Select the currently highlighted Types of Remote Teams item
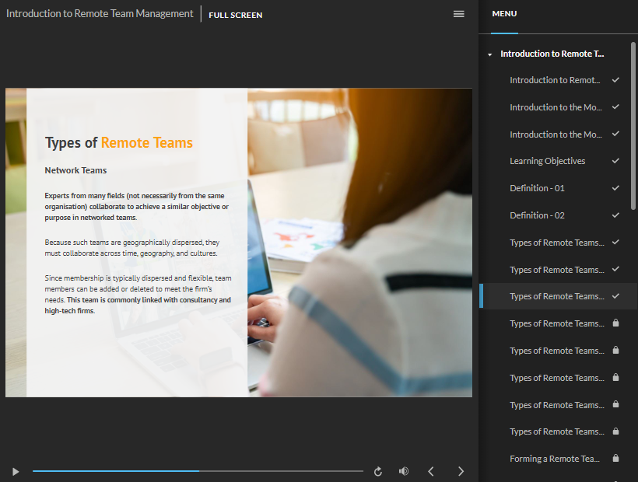 [x=556, y=296]
